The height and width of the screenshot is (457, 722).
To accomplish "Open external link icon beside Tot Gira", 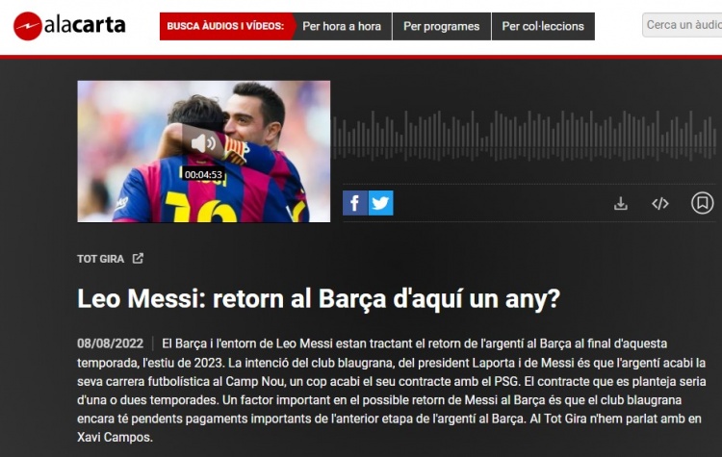I will (x=138, y=258).
